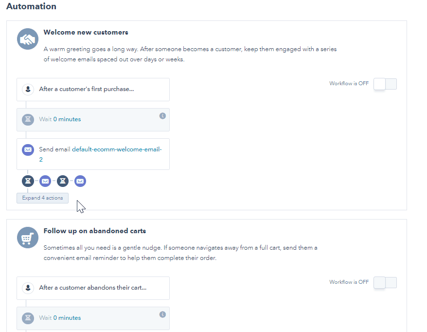This screenshot has width=427, height=332.
Task: Click the contact icon on the abandons cart trigger
Action: (28, 288)
